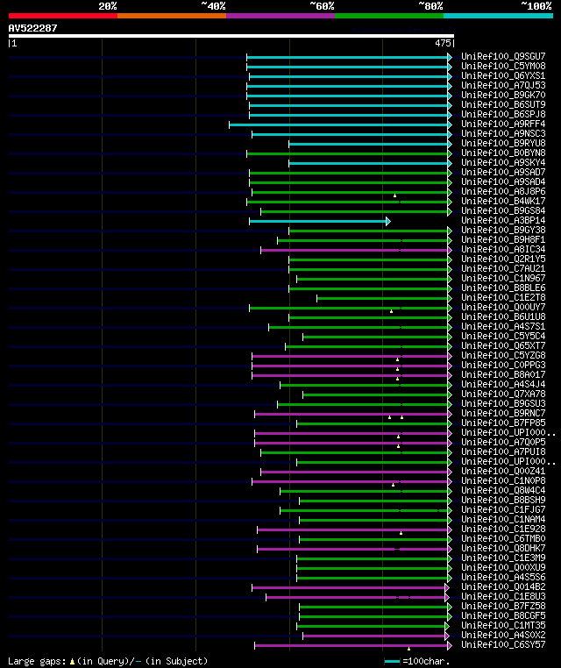The height and width of the screenshot is (668, 561).
Task: Select the AV522287 query name
Action: coord(32,28)
